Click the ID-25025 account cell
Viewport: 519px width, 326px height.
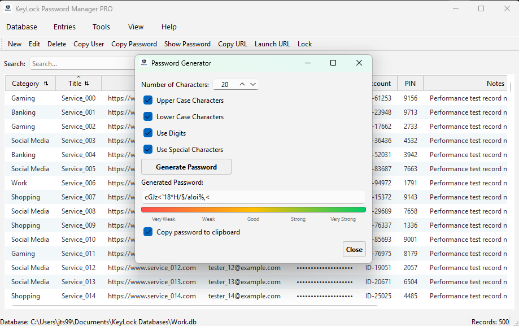pos(378,296)
